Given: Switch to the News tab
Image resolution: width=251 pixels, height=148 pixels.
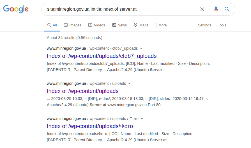Looking at the screenshot, I should [x=119, y=25].
